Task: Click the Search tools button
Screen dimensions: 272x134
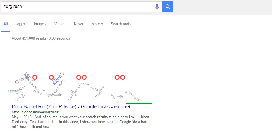Action: 120,24
